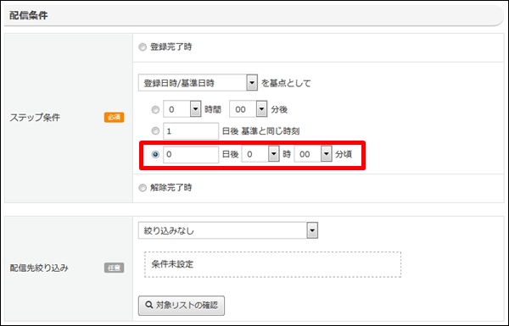Click the gray 任意 badge
The width and height of the screenshot is (509, 326).
pos(114,268)
